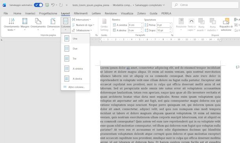Click the Porta indietro button
The image size is (240, 143).
[212, 24]
